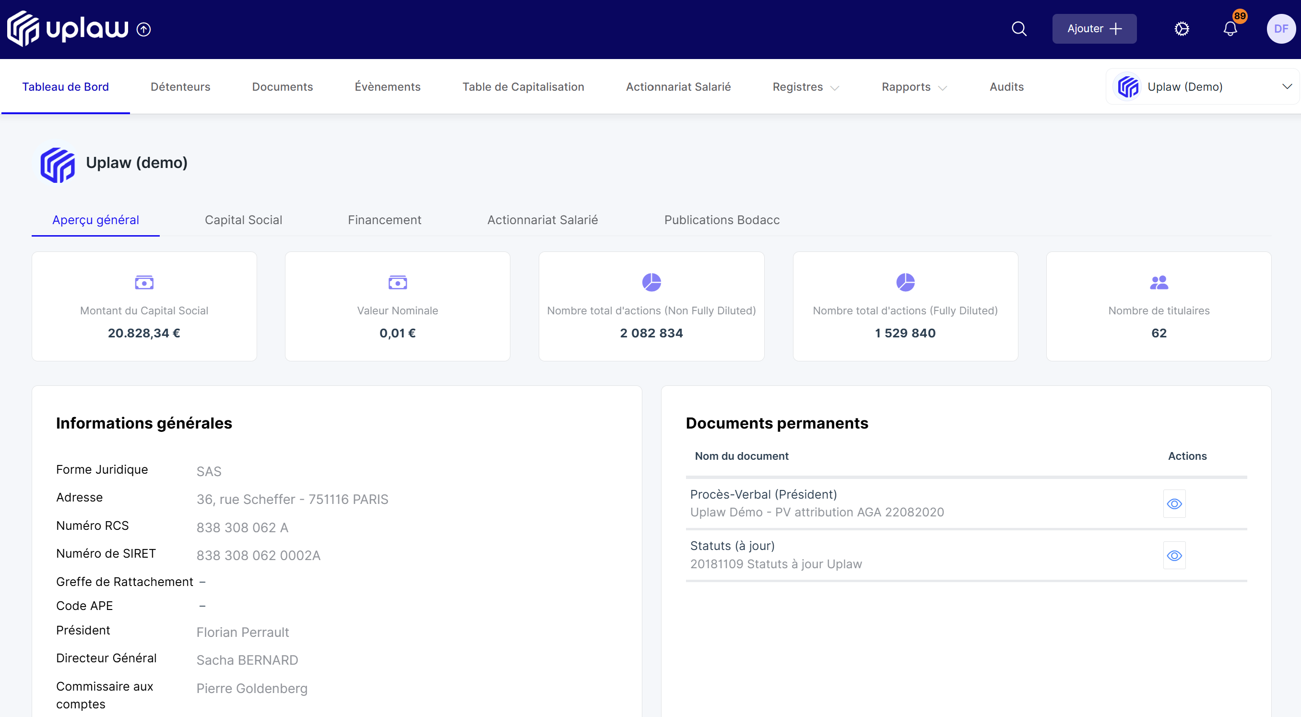Open the Uplaw (Demo) company selector
The image size is (1301, 717).
(1202, 86)
